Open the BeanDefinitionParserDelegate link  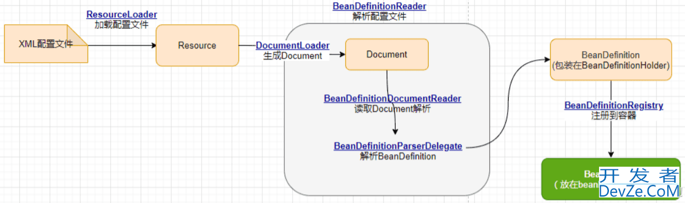(398, 146)
